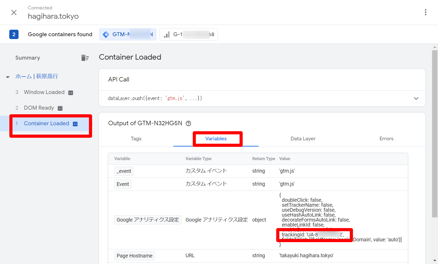This screenshot has width=438, height=264.
Task: Clear events with the trash list icon
Action: [x=85, y=58]
